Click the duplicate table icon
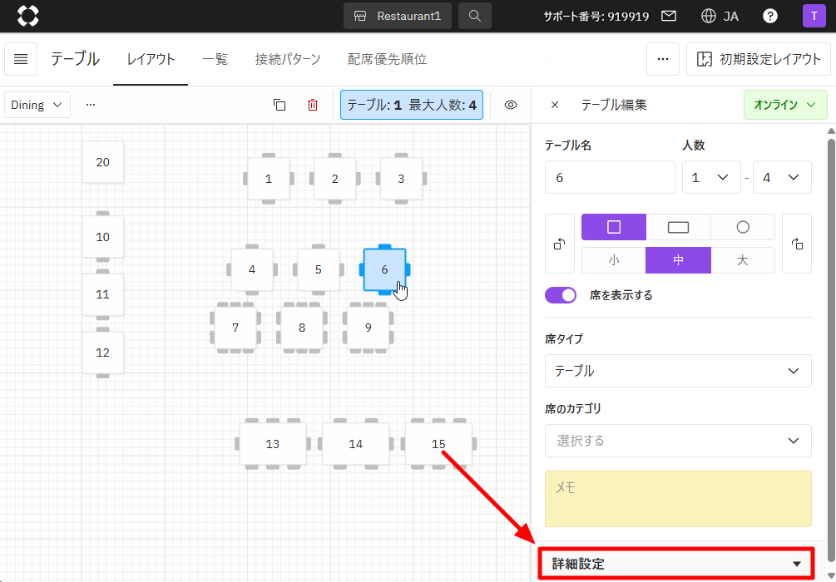 pos(279,105)
